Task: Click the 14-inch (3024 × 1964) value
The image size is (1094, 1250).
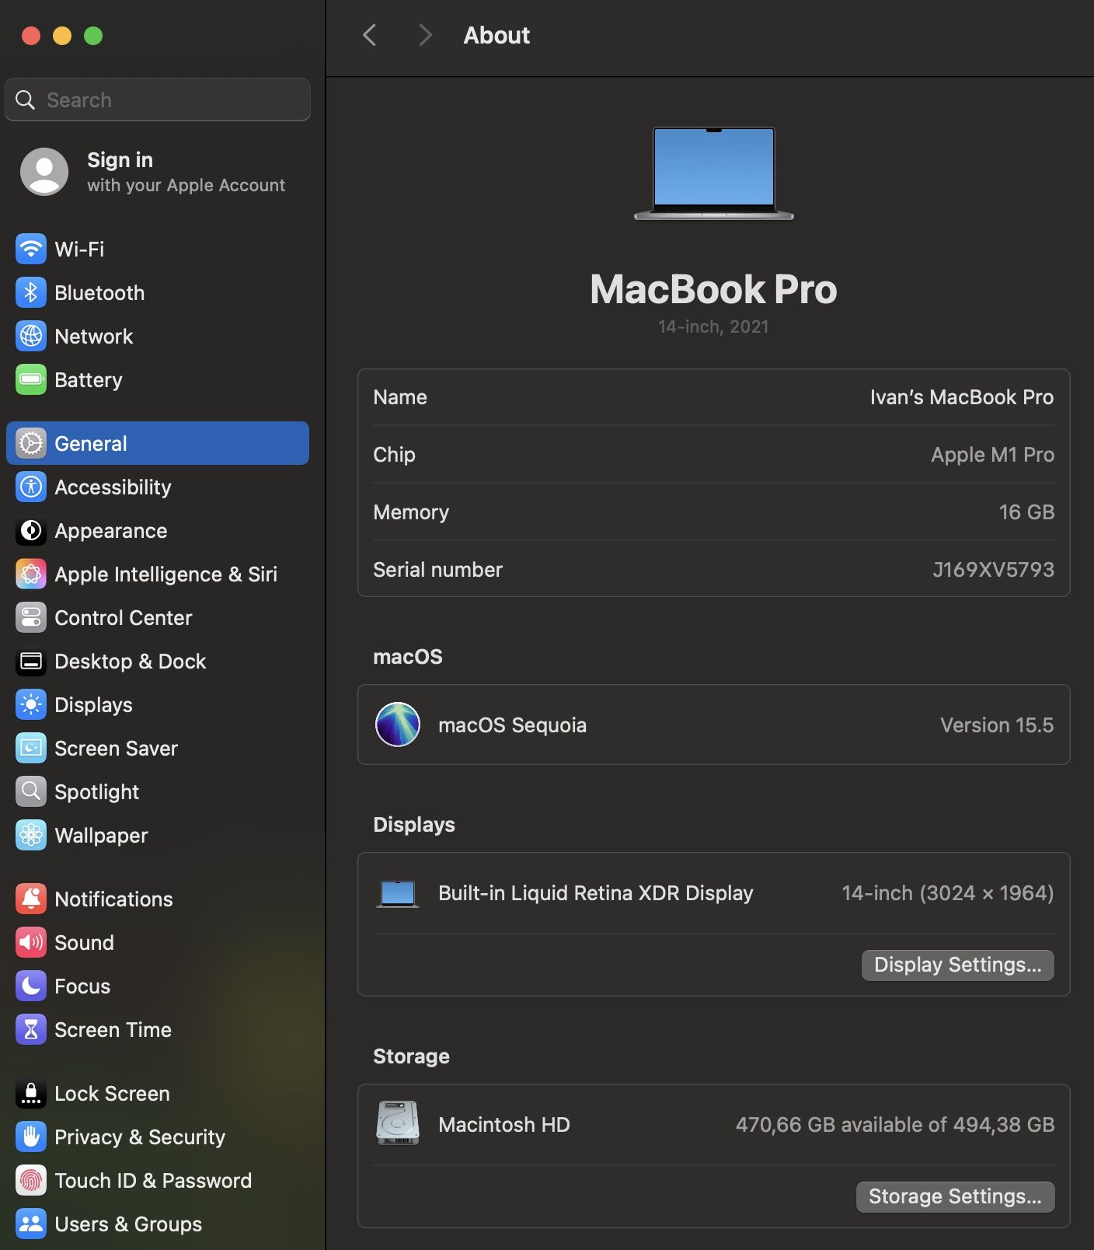Action: tap(948, 893)
